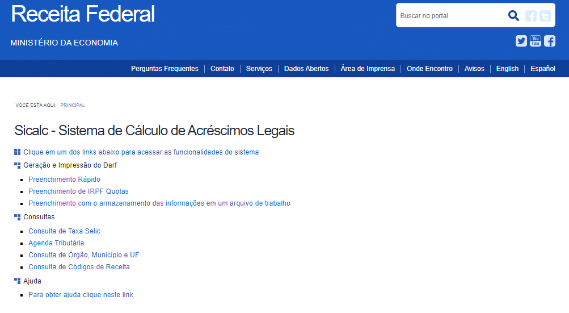Click faded Facebook icon in search box

pos(530,16)
